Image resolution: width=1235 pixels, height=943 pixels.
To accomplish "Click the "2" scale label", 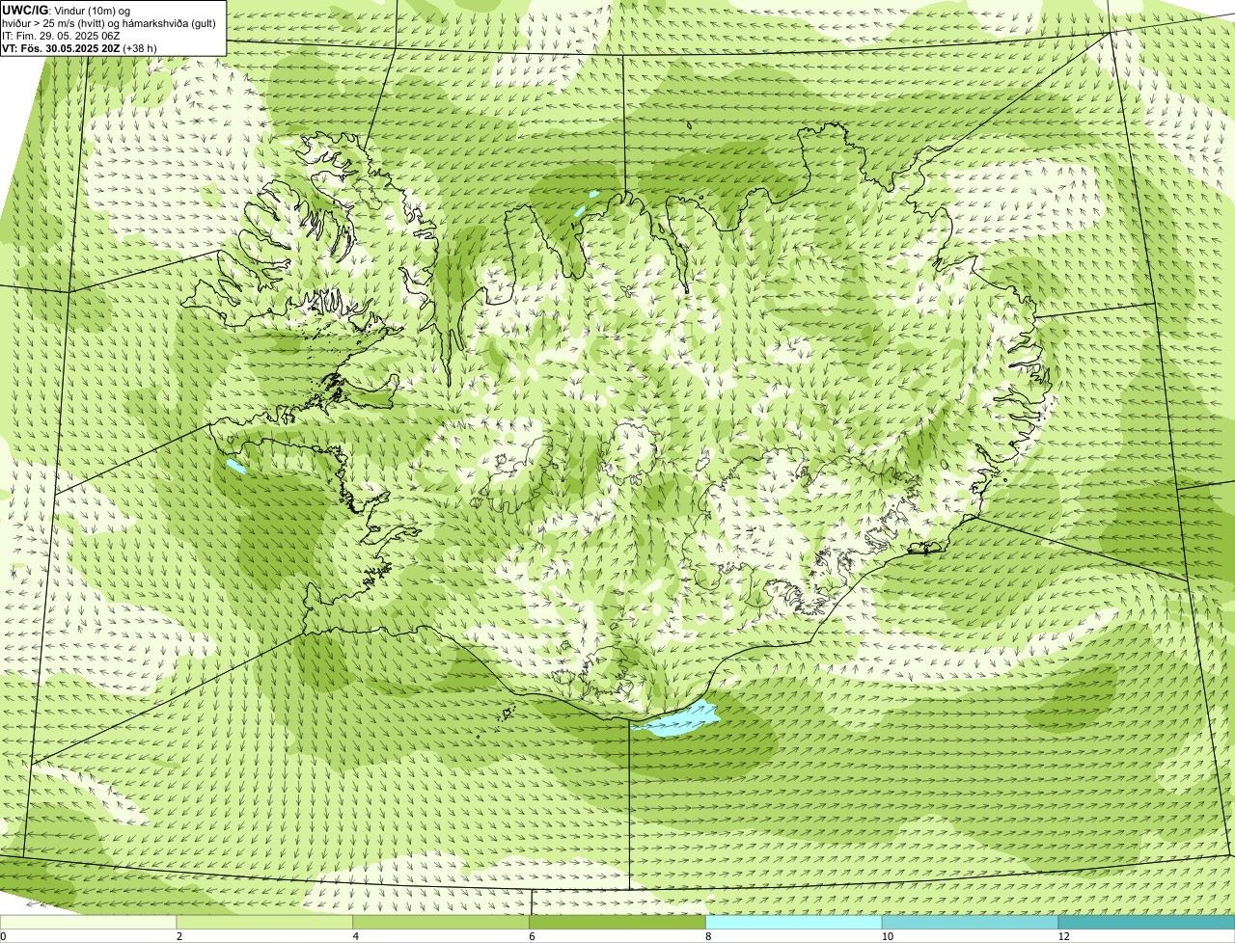I will coord(179,936).
